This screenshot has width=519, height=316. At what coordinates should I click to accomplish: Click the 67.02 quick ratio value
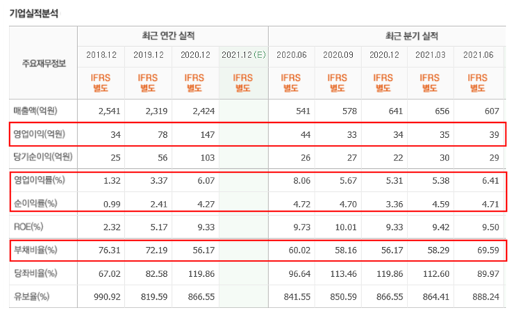click(109, 274)
